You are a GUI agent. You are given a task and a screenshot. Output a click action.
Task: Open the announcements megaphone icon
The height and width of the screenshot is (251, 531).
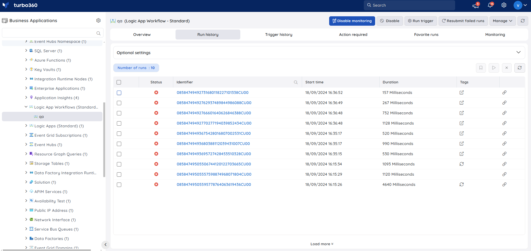coord(476,6)
